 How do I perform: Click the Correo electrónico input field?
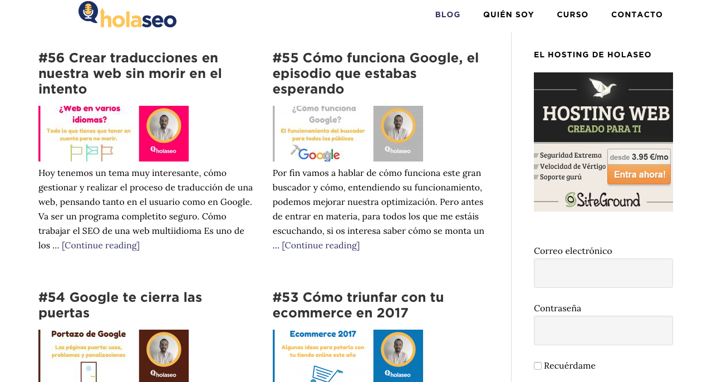[603, 273]
